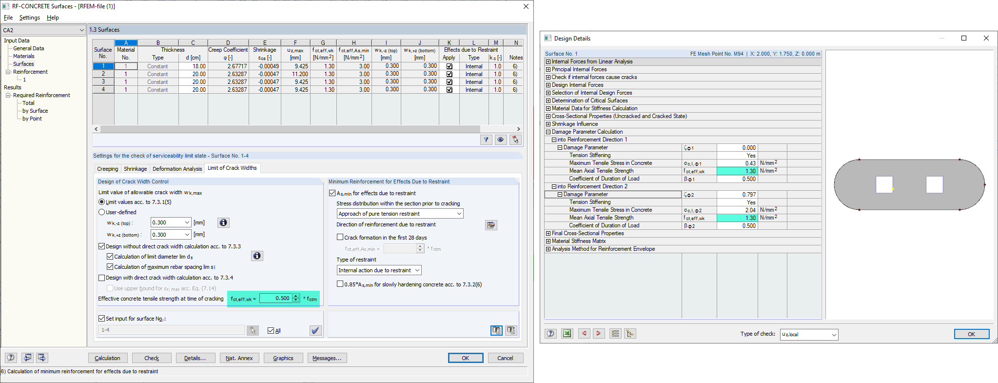Image resolution: width=998 pixels, height=383 pixels.
Task: Go to next point with red right arrow
Action: 598,334
